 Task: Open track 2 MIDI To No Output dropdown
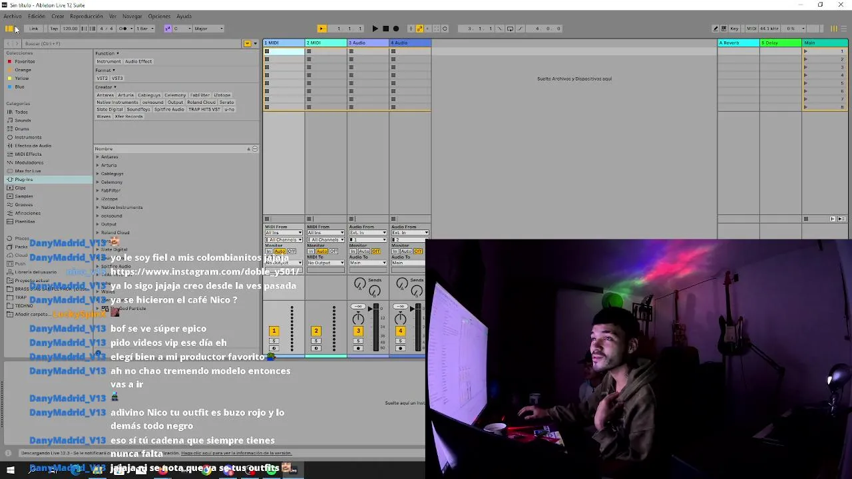click(x=325, y=263)
